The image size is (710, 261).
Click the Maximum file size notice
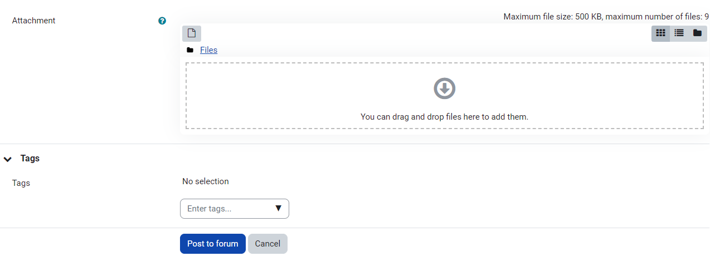tap(606, 17)
